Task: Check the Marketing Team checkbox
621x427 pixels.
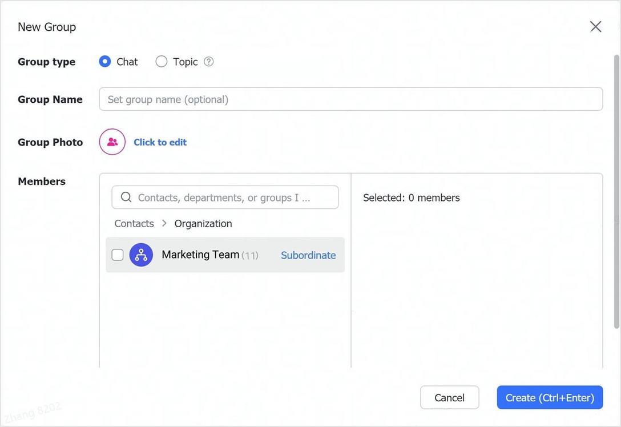Action: click(118, 255)
